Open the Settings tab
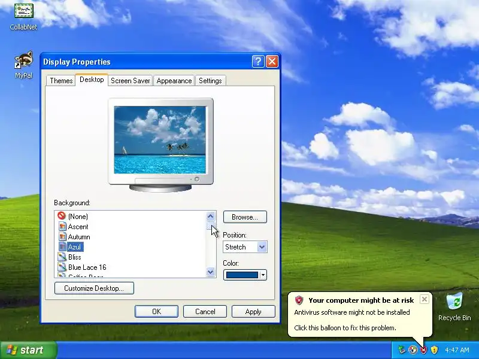Viewport: 479px width, 359px height. 210,81
